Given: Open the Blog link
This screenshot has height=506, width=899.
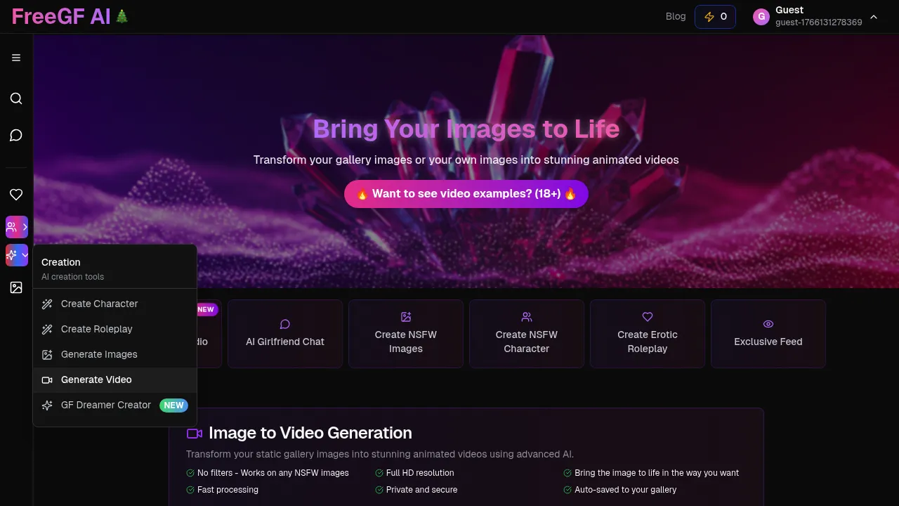Looking at the screenshot, I should tap(676, 16).
